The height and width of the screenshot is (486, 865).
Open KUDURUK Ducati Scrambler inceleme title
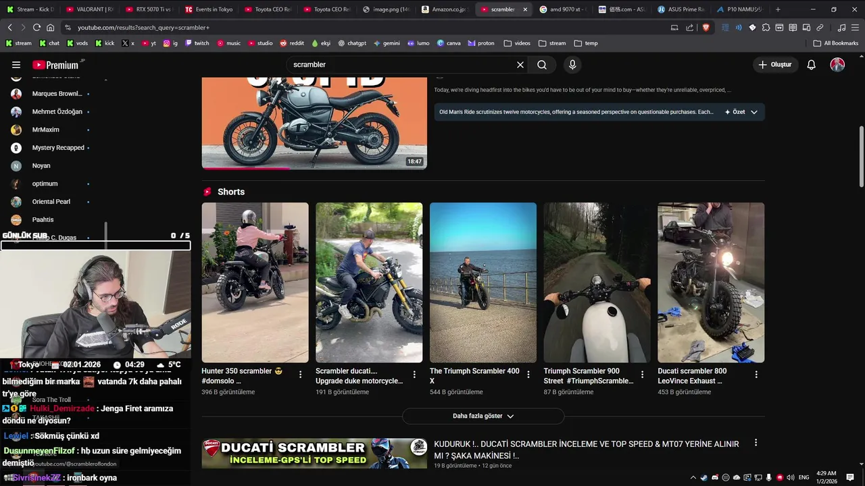click(587, 450)
